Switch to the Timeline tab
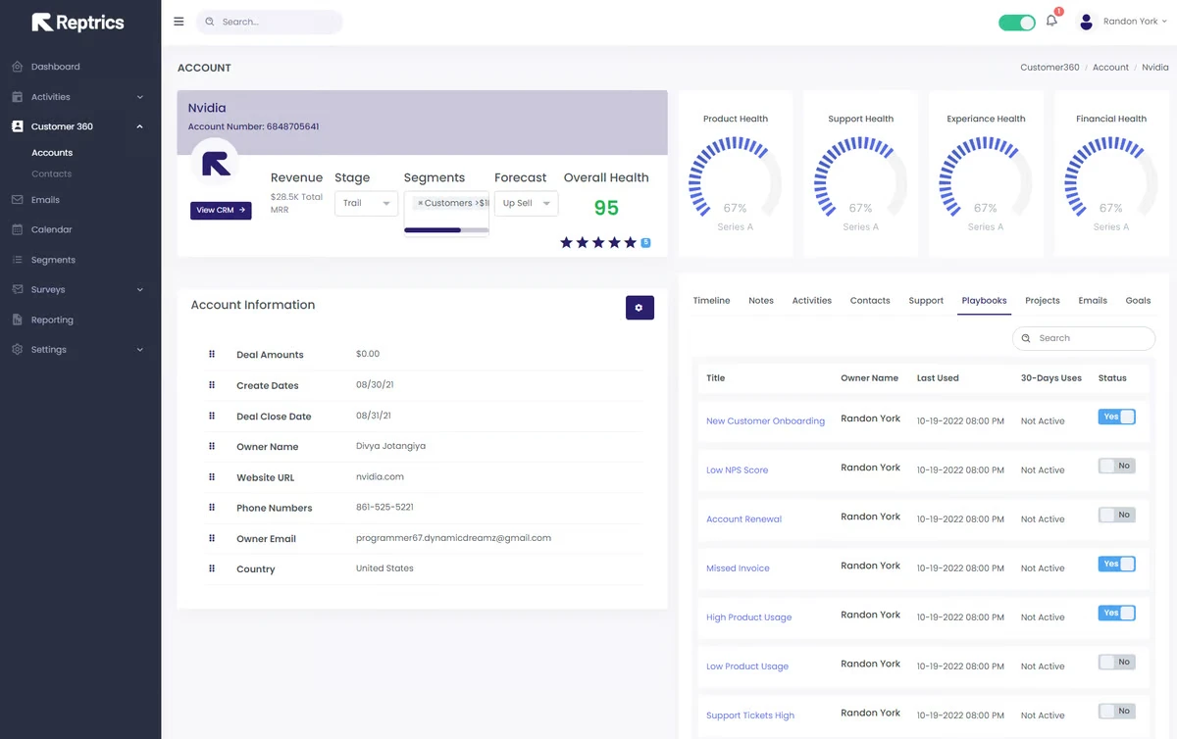This screenshot has height=739, width=1177. pyautogui.click(x=711, y=301)
